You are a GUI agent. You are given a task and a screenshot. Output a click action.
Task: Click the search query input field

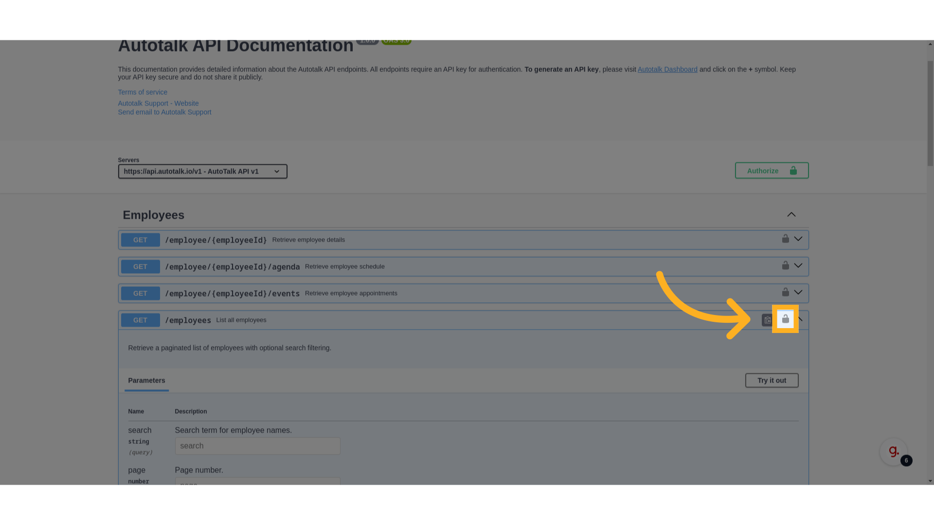click(257, 446)
